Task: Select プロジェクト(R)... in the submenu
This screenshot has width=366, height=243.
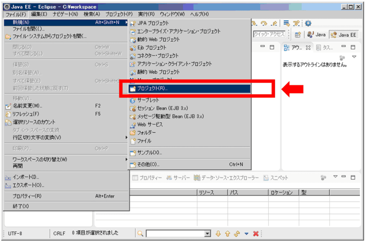Action: [x=189, y=89]
